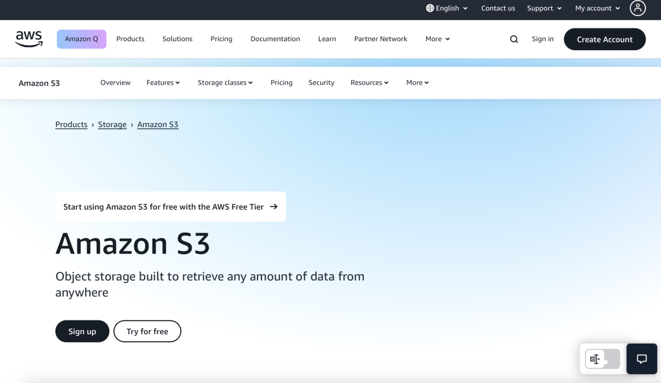Screen dimensions: 661x383
Task: Select the Overview tab
Action: click(116, 83)
